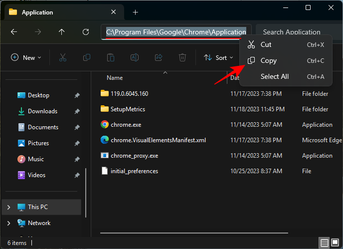Click the Share toolbar icon
The height and width of the screenshot is (249, 343).
point(159,57)
